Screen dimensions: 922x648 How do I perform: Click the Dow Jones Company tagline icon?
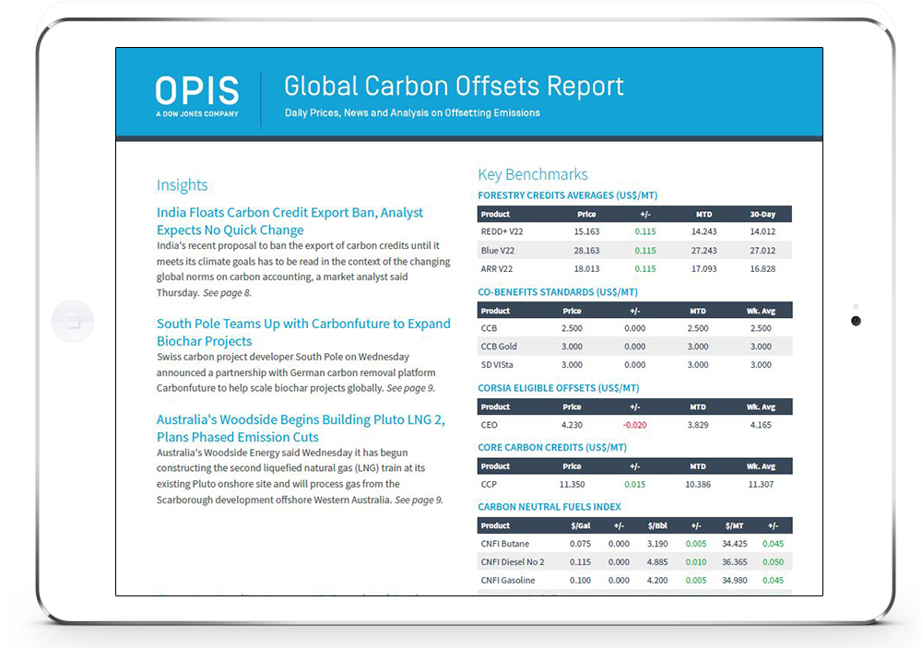coord(196,115)
